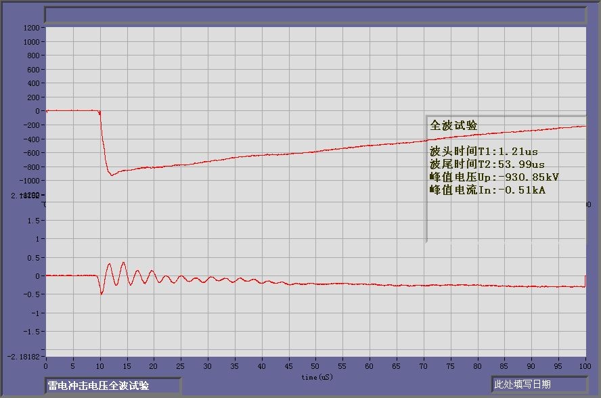Click the 1.5 current axis label
The image size is (601, 398).
pos(33,221)
